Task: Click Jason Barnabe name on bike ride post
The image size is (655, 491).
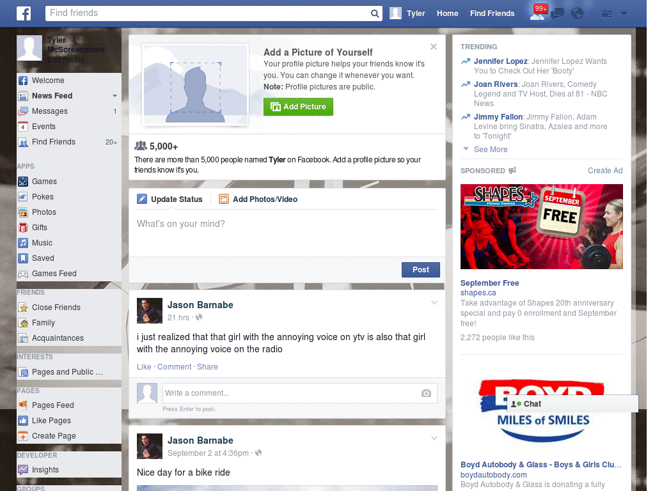Action: tap(200, 440)
